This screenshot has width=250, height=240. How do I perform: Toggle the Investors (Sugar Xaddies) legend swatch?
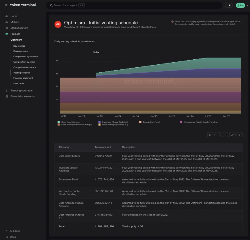click(99, 122)
